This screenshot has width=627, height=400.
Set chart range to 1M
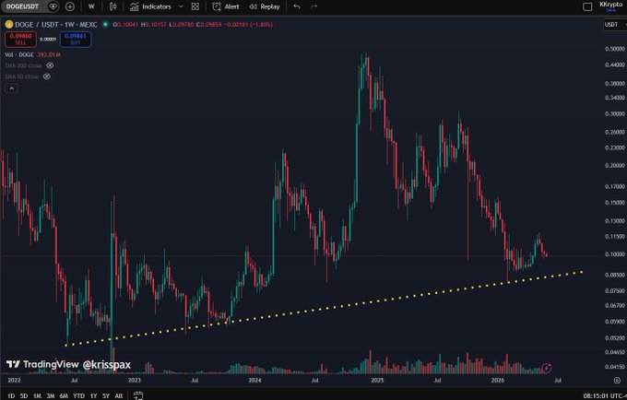pos(37,395)
